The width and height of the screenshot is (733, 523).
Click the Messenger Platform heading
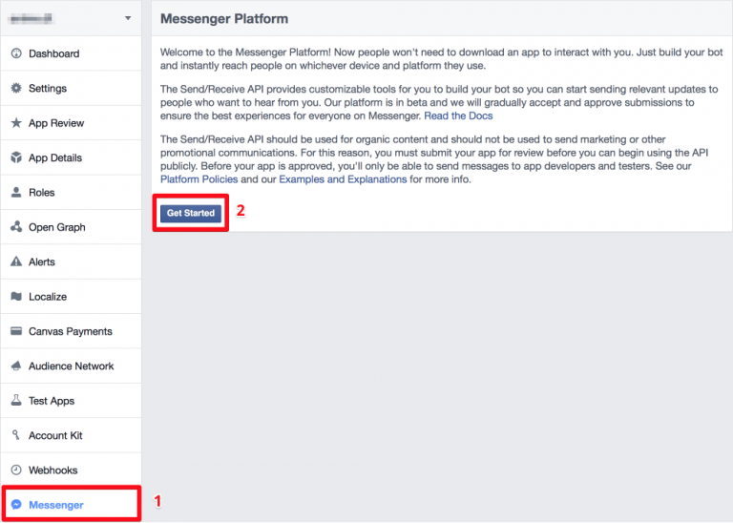click(224, 18)
